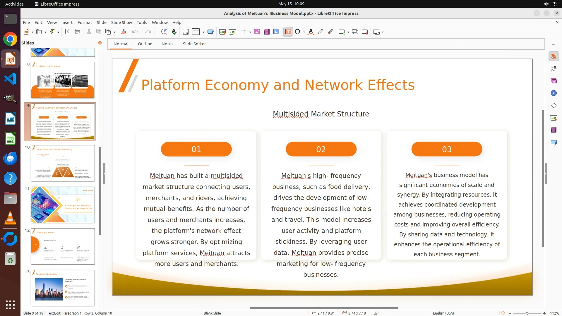Switch to the Slide Sorter tab

(194, 44)
